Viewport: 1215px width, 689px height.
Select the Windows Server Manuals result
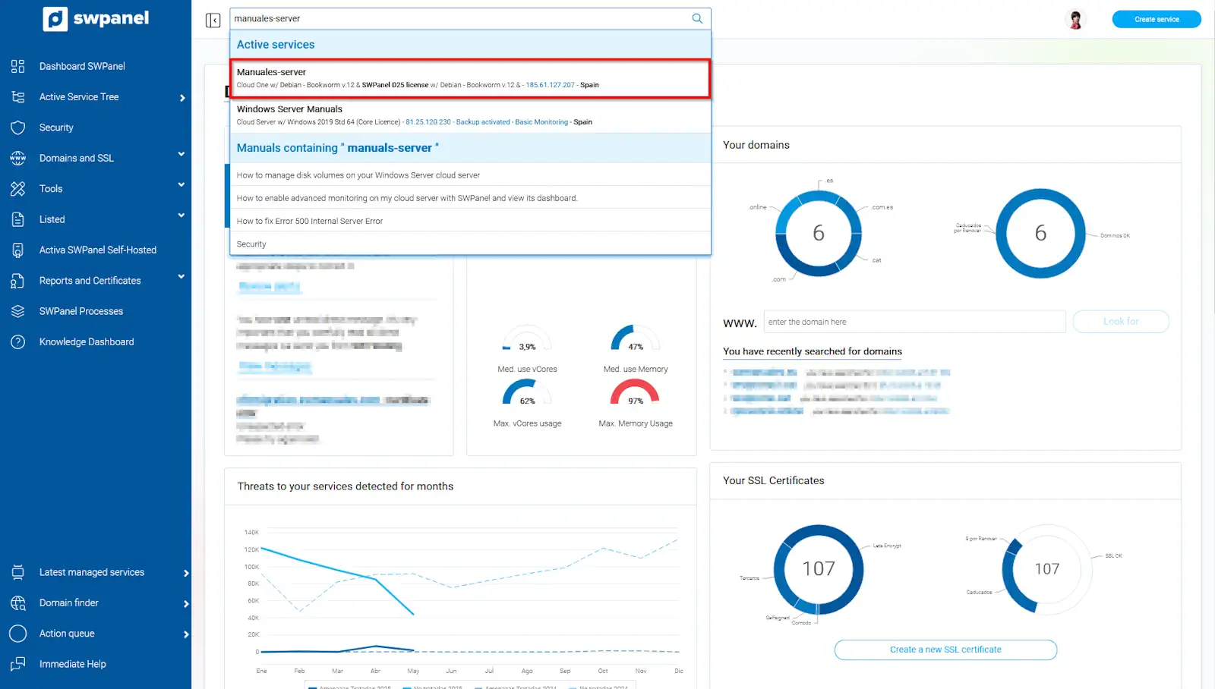coord(470,115)
